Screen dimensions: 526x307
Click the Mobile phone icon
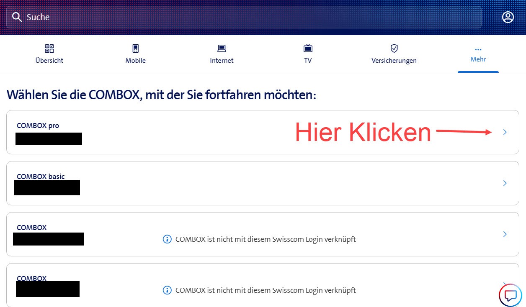point(136,49)
